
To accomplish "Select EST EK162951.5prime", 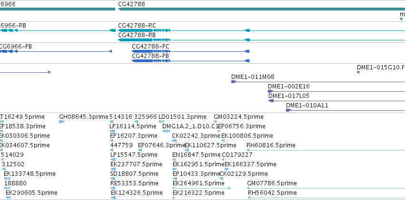I will point(198,164).
